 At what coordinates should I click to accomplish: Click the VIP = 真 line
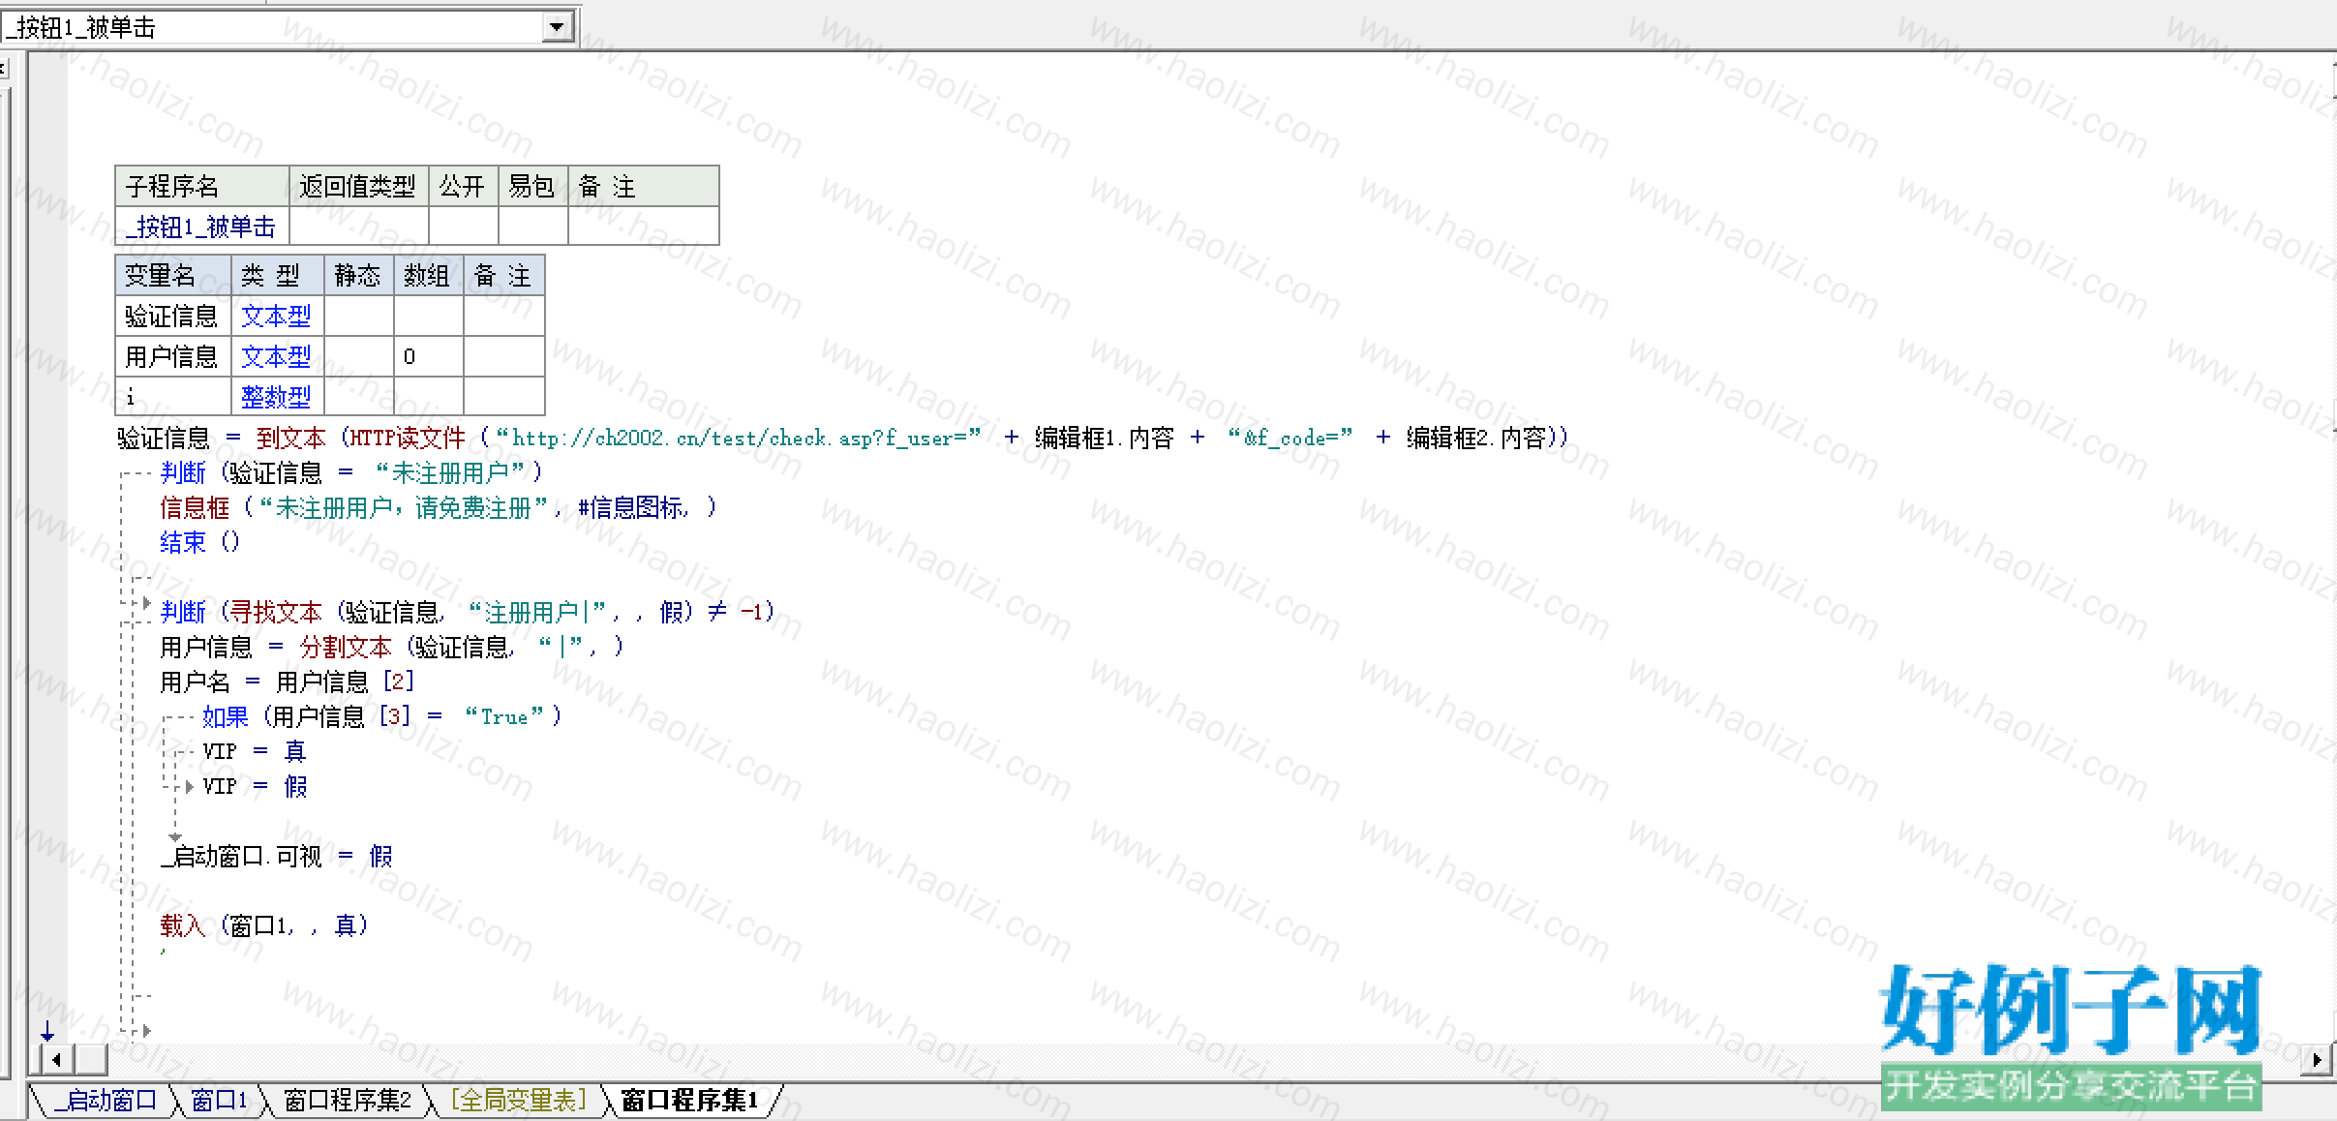tap(255, 752)
